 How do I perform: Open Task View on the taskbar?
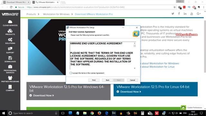[x=63, y=113]
